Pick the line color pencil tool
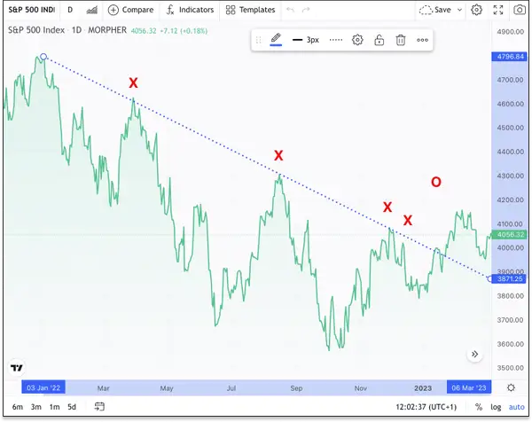Image resolution: width=532 pixels, height=422 pixels. coord(276,39)
